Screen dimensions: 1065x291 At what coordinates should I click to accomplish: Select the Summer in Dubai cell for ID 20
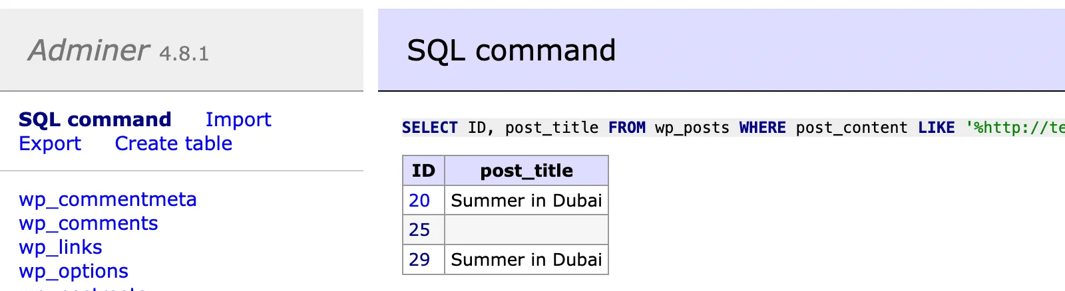coord(527,201)
